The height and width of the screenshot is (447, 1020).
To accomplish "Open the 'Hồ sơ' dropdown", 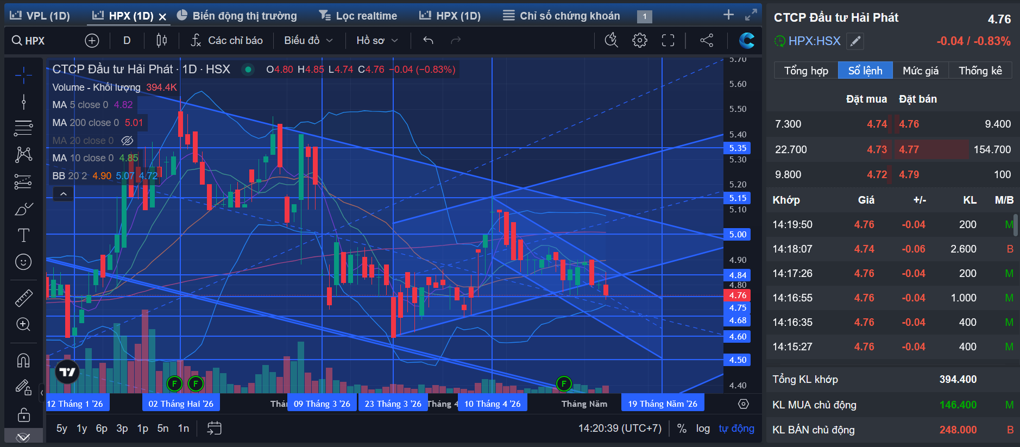I will [x=377, y=40].
